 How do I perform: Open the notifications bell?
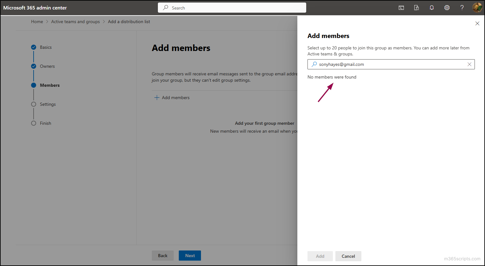432,8
